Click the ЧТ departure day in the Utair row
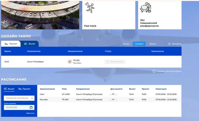Image resolution: width=199 pixels, height=121 pixels. coord(113,94)
